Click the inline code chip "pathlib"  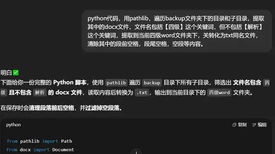click(116, 83)
